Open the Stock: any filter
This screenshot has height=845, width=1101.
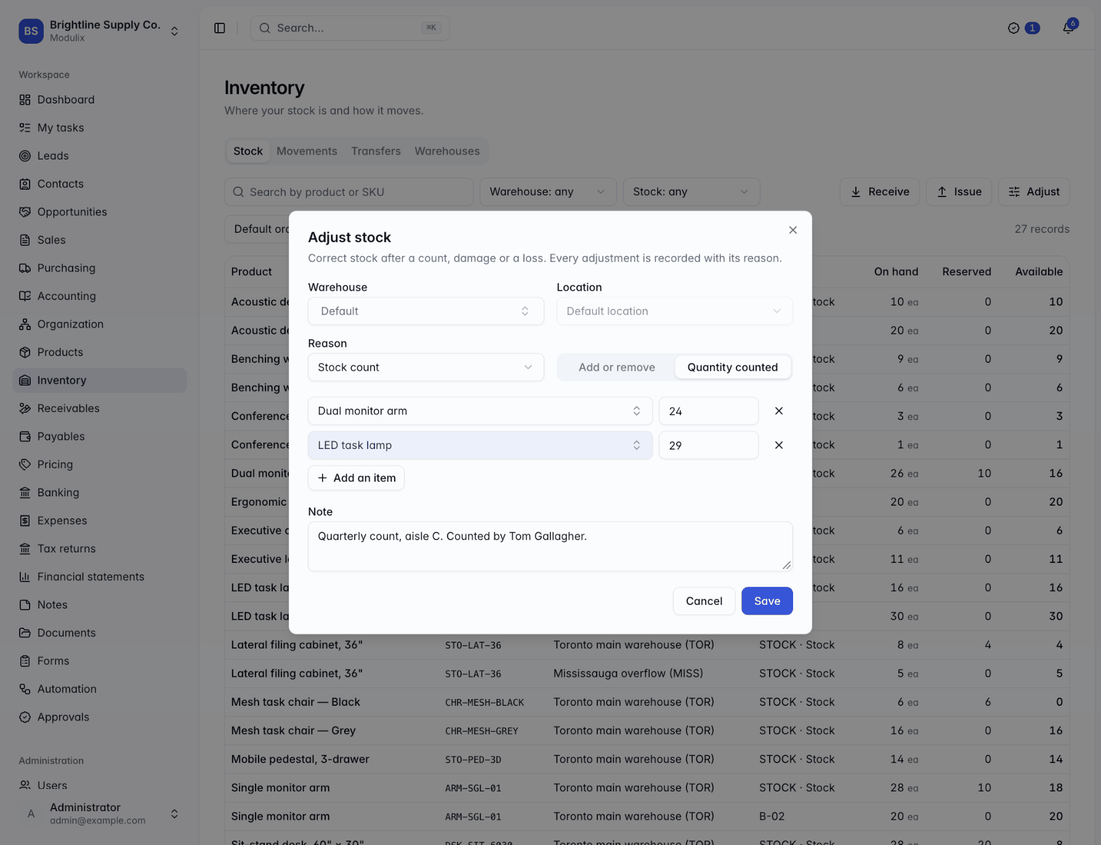(x=691, y=192)
